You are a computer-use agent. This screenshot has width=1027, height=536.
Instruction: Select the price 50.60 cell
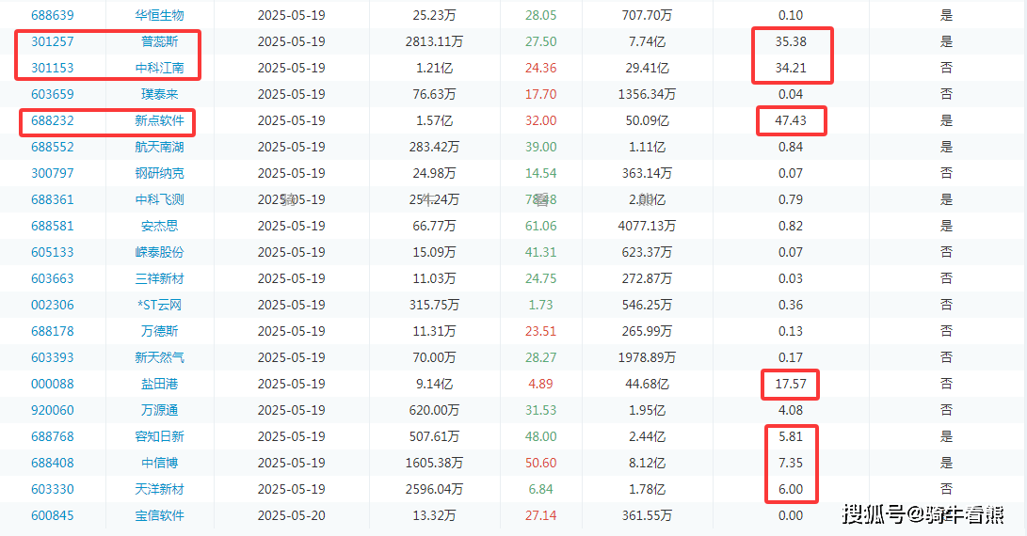[541, 463]
